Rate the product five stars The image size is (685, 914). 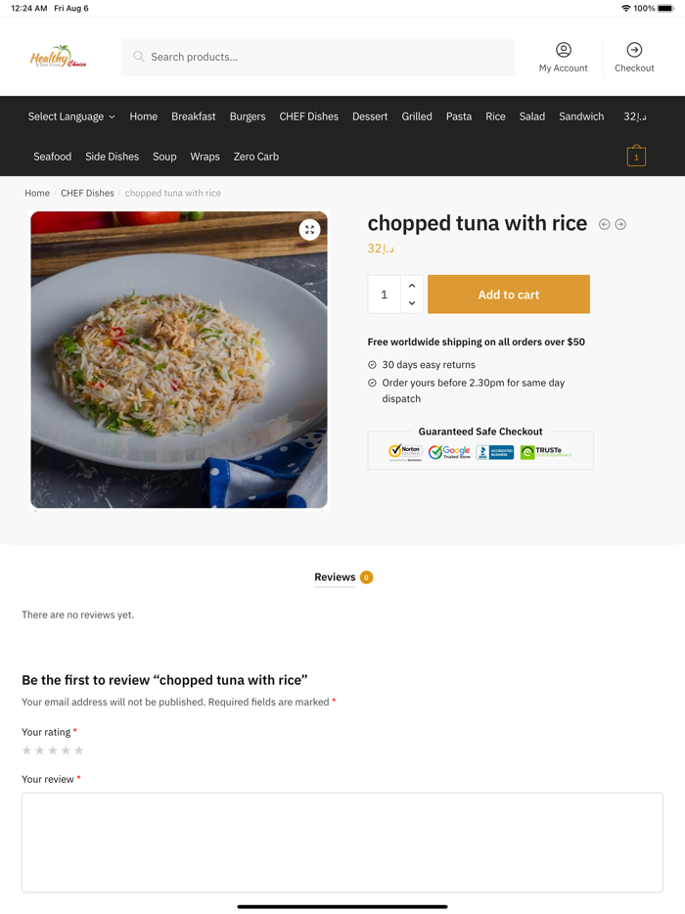click(79, 751)
